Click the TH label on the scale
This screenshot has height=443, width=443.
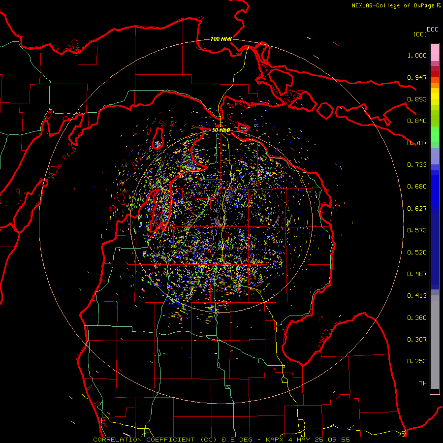[423, 383]
